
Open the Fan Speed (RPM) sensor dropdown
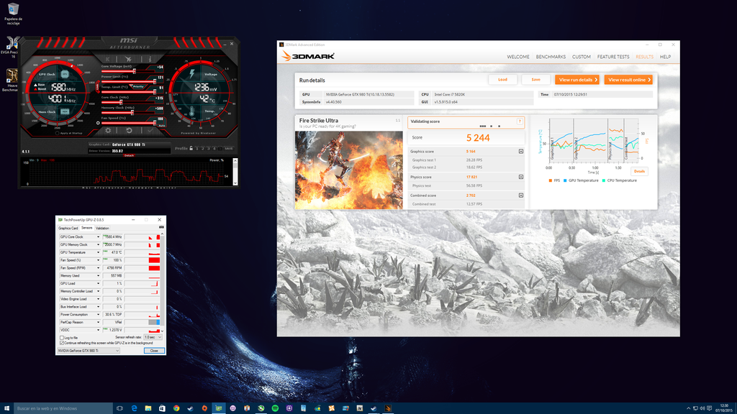point(98,268)
